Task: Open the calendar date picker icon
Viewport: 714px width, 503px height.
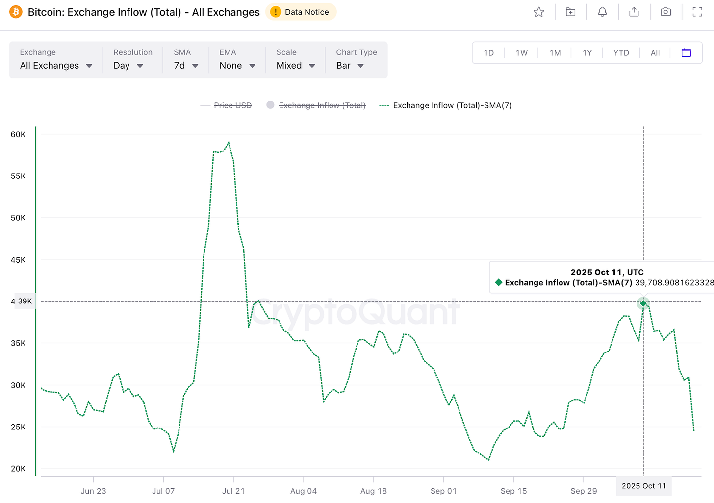Action: click(x=686, y=53)
